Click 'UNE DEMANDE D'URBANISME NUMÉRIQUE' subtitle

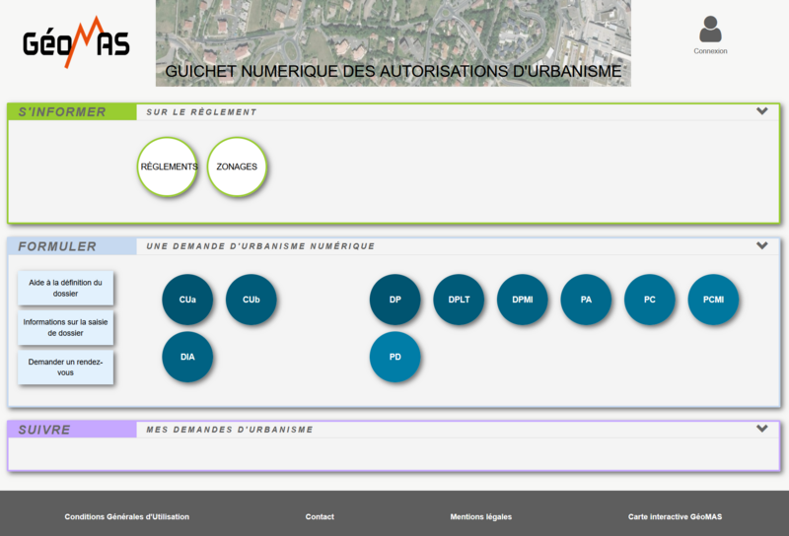(260, 246)
